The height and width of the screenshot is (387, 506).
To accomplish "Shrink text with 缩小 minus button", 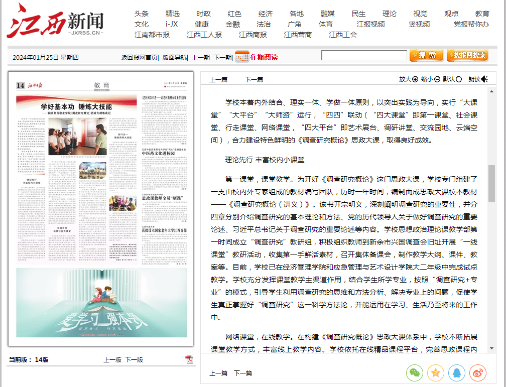I will click(x=437, y=79).
